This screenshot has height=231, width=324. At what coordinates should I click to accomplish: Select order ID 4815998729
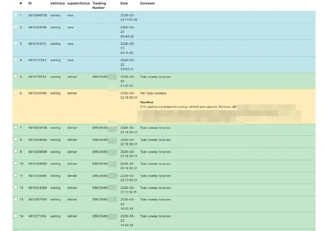tap(38, 15)
